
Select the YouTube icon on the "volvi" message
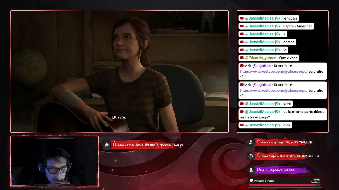pyautogui.click(x=242, y=104)
